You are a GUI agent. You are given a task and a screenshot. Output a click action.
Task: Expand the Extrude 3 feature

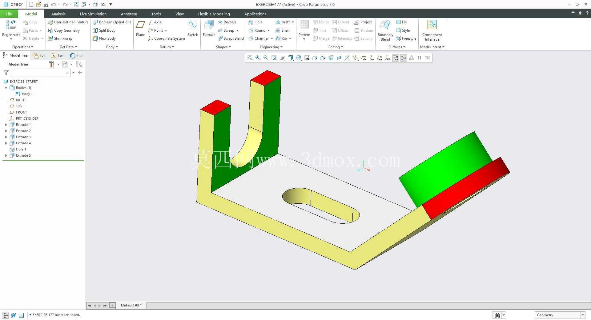(x=6, y=137)
